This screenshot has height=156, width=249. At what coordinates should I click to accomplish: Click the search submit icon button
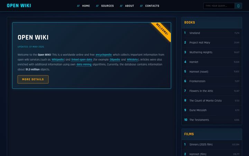coord(238,6)
